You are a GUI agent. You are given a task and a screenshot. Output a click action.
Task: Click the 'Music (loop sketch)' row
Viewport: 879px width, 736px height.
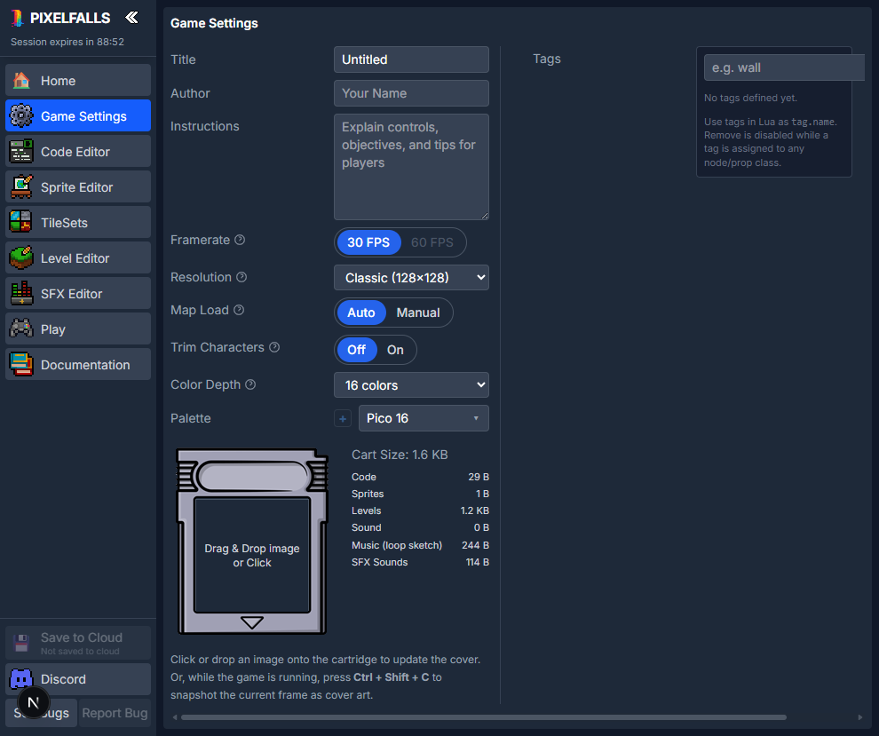point(421,545)
